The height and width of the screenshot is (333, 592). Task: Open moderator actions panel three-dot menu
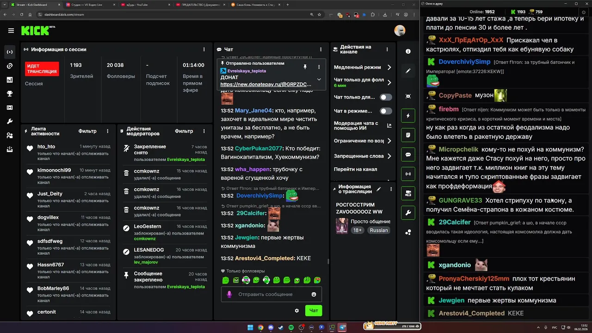click(204, 131)
